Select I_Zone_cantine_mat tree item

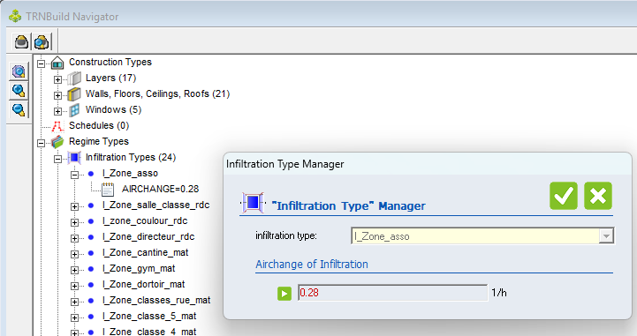(145, 252)
